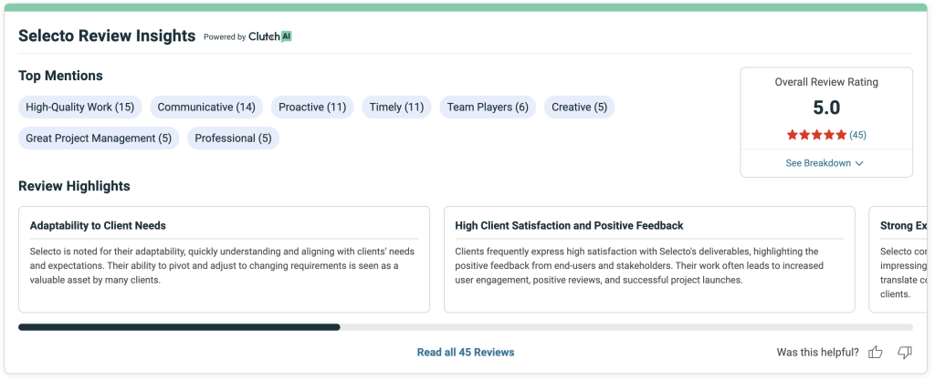Expand the See Breakdown dropdown
Screen dimensions: 935x380
click(825, 163)
